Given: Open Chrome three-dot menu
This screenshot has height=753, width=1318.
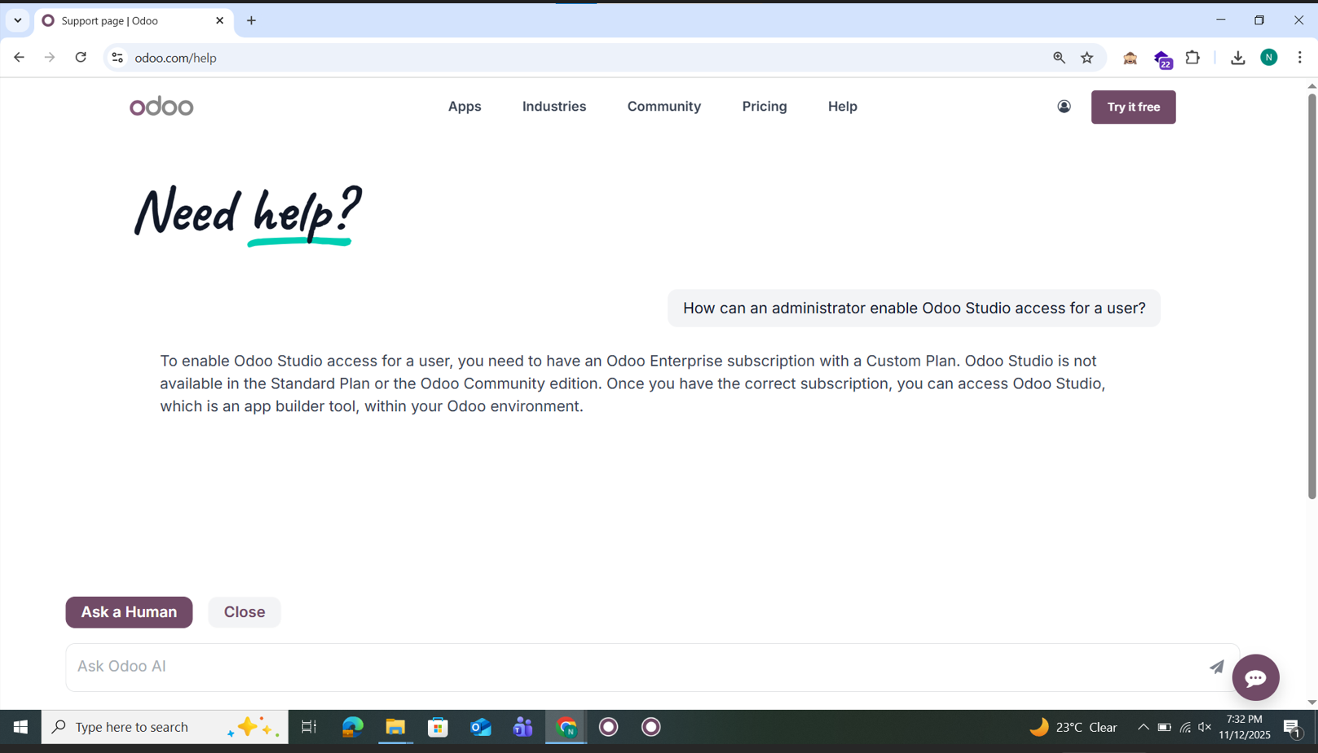Looking at the screenshot, I should point(1299,58).
